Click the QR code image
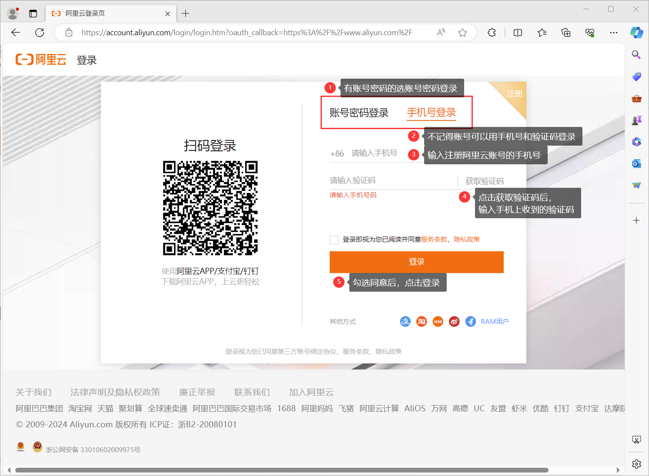This screenshot has height=476, width=649. pyautogui.click(x=210, y=208)
